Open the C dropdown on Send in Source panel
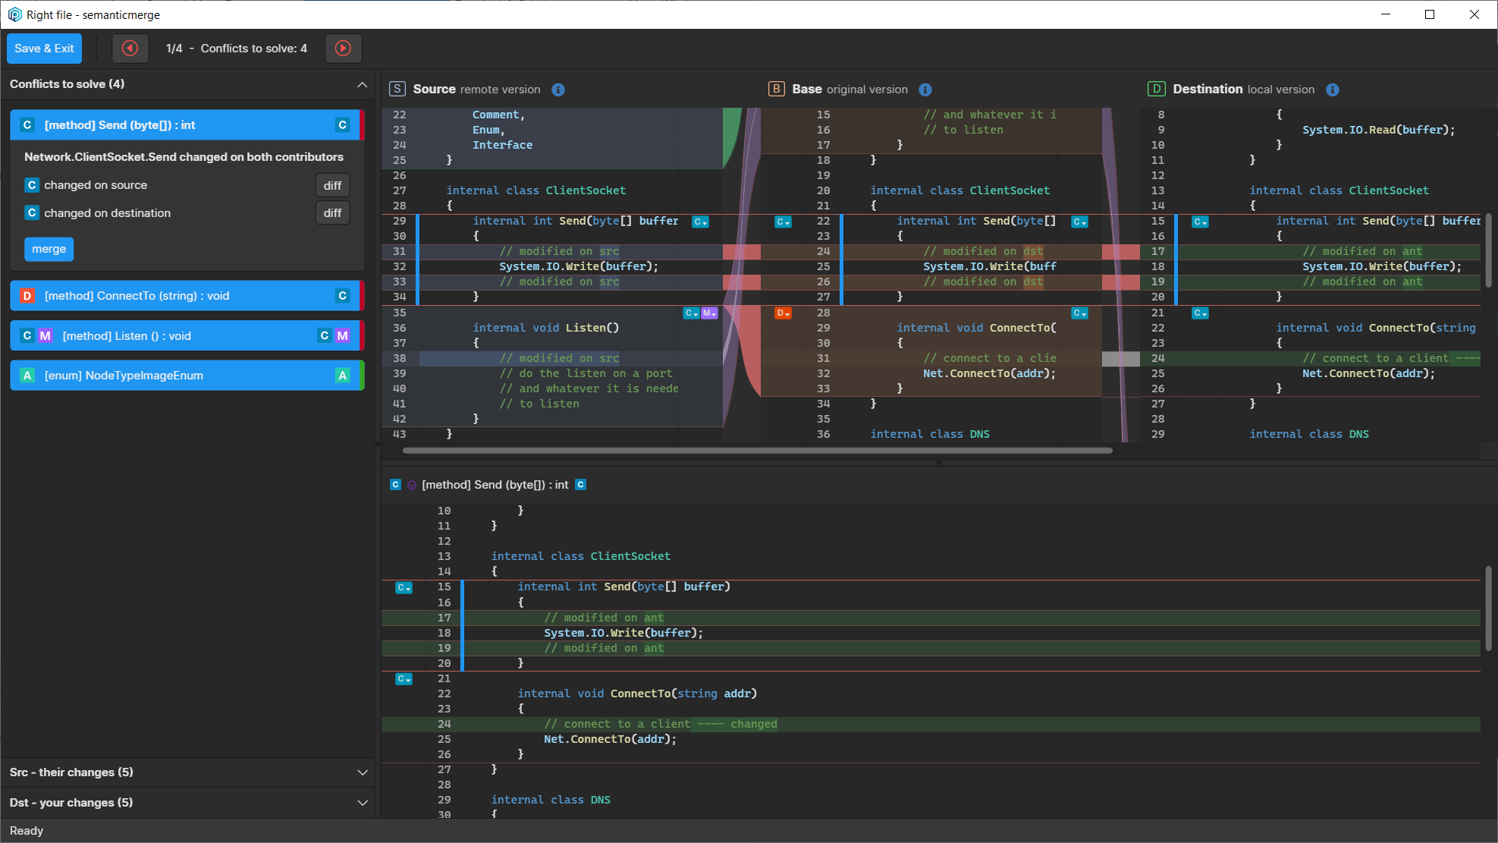 (x=700, y=222)
